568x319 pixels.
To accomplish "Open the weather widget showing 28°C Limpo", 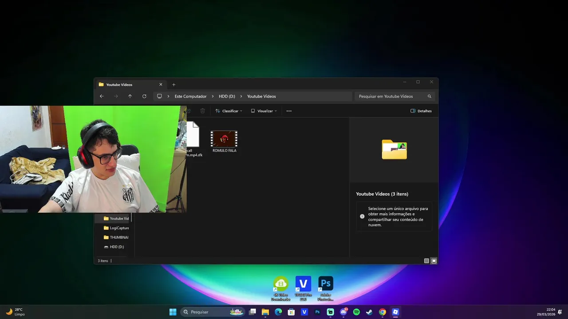I will coord(15,312).
